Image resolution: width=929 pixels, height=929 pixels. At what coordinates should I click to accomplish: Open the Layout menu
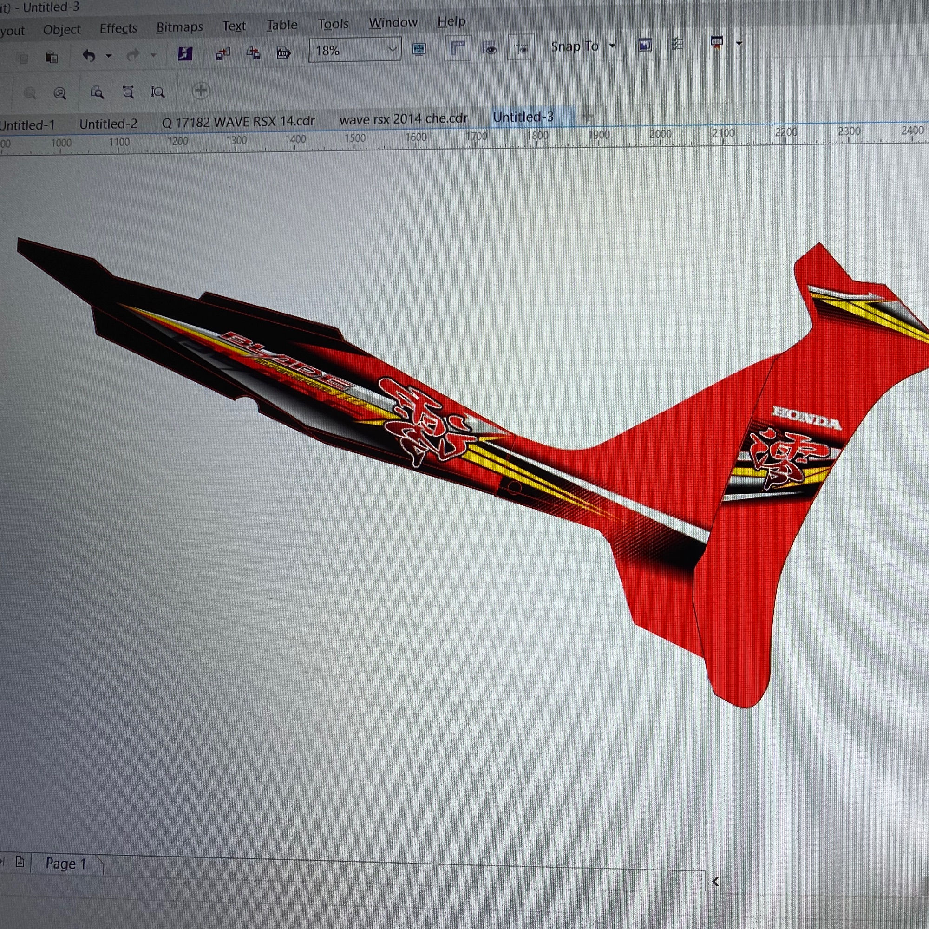(x=12, y=31)
